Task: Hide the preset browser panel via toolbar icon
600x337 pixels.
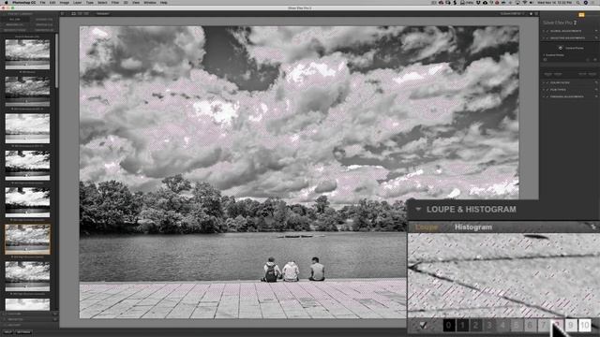Action: [x=63, y=14]
